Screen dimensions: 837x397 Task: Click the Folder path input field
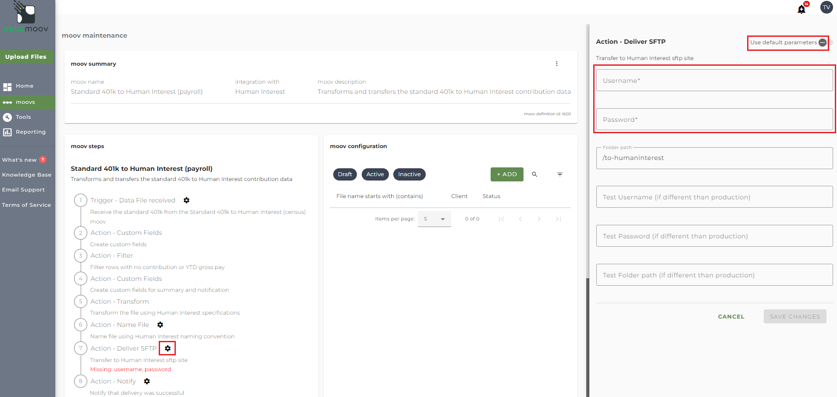[x=714, y=158]
